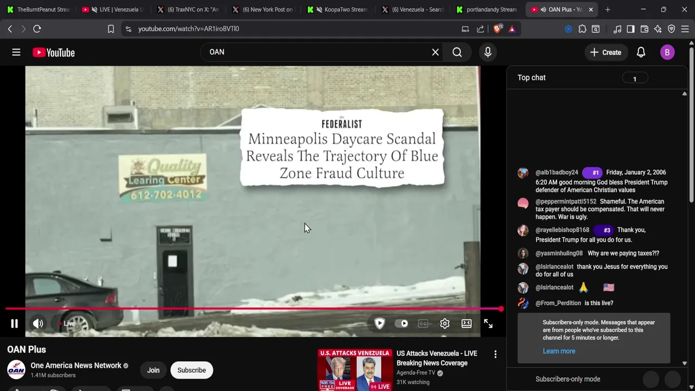Open the account avatar B menu
695x391 pixels.
[667, 52]
